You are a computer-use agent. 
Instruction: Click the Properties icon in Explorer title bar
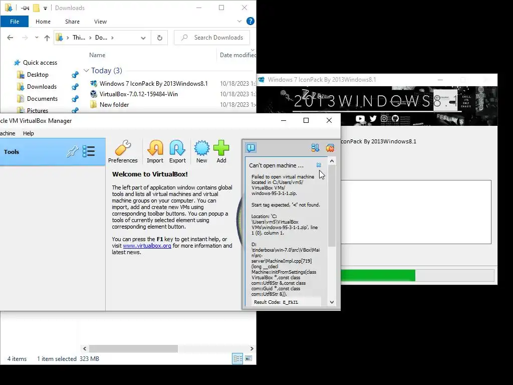25,8
